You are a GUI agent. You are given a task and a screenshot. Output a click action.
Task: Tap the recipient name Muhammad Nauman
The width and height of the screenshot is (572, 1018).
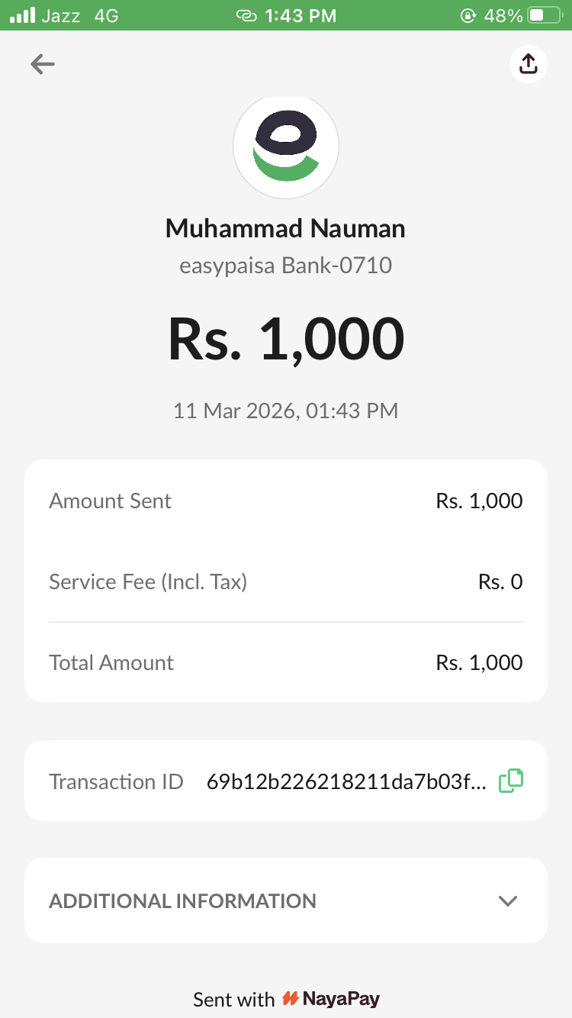pyautogui.click(x=286, y=228)
